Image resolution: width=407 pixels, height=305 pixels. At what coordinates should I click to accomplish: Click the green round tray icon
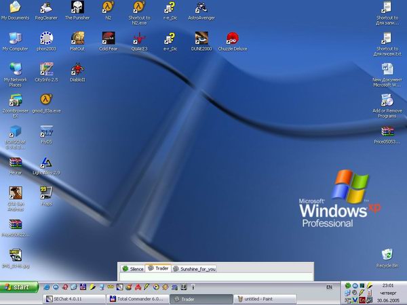click(347, 286)
